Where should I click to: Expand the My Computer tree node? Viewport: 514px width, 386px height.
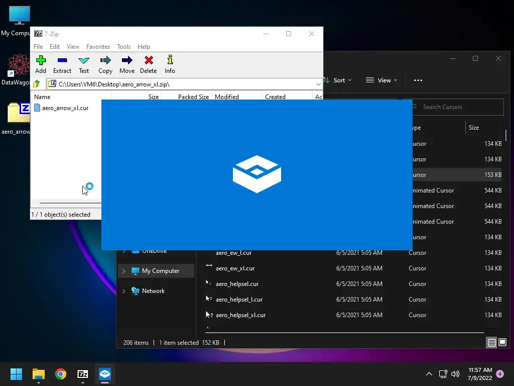click(124, 271)
